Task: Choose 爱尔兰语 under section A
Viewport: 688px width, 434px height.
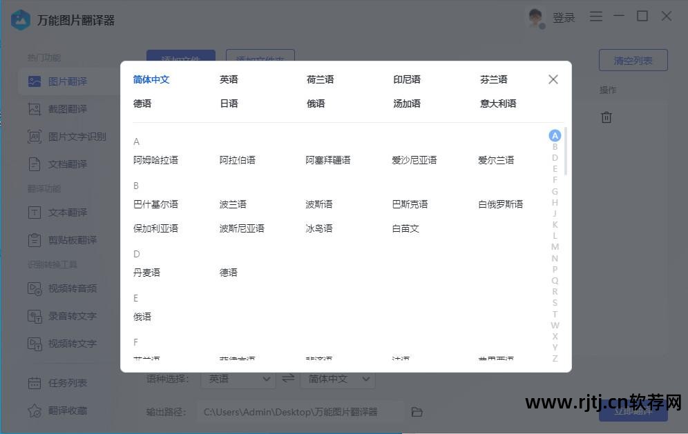Action: [496, 160]
